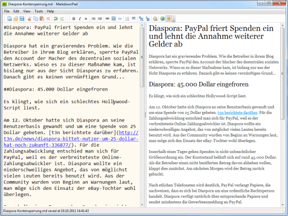This screenshot has width=288, height=216.
Task: Create a new document with toolbar icon
Action: click(10, 18)
